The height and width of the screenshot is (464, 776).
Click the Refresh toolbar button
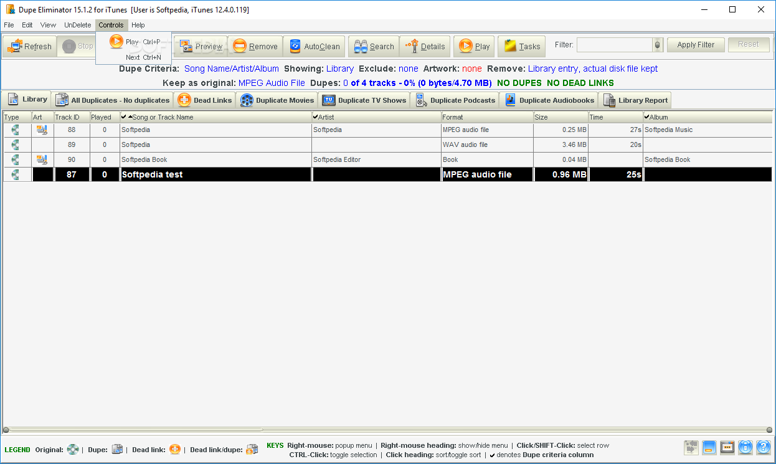(29, 46)
